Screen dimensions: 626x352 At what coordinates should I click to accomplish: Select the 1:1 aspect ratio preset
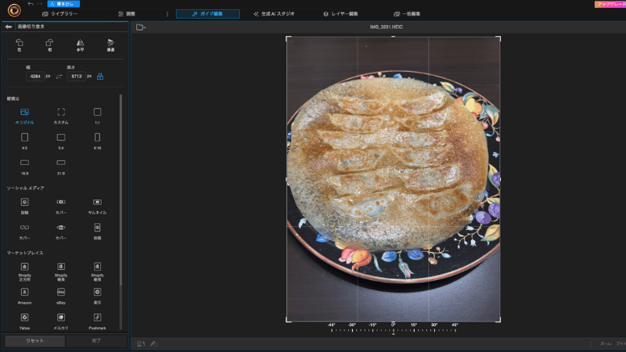(97, 116)
